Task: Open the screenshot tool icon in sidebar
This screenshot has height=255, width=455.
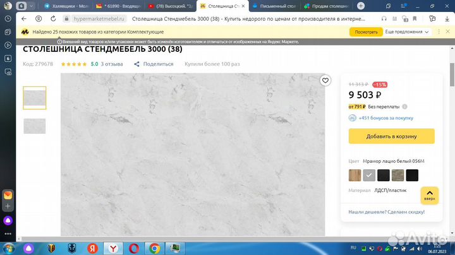Action: pos(8,72)
